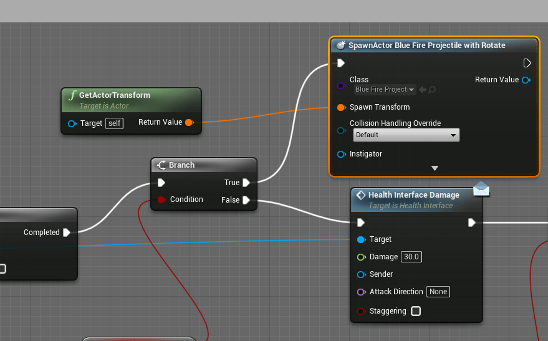Click the envelope message icon on Health Interface

point(481,189)
